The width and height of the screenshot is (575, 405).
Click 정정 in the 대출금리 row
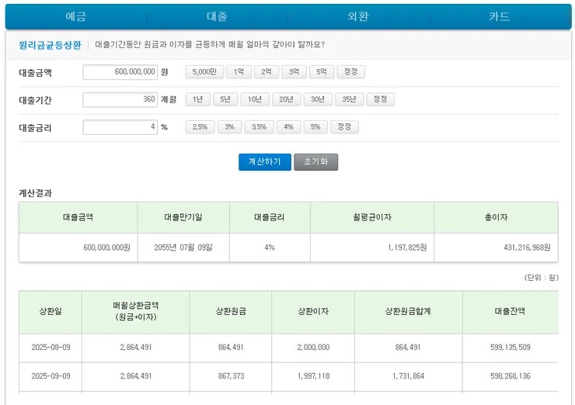point(345,127)
